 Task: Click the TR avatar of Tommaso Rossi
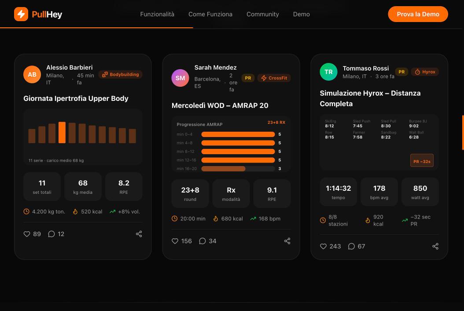pyautogui.click(x=328, y=72)
